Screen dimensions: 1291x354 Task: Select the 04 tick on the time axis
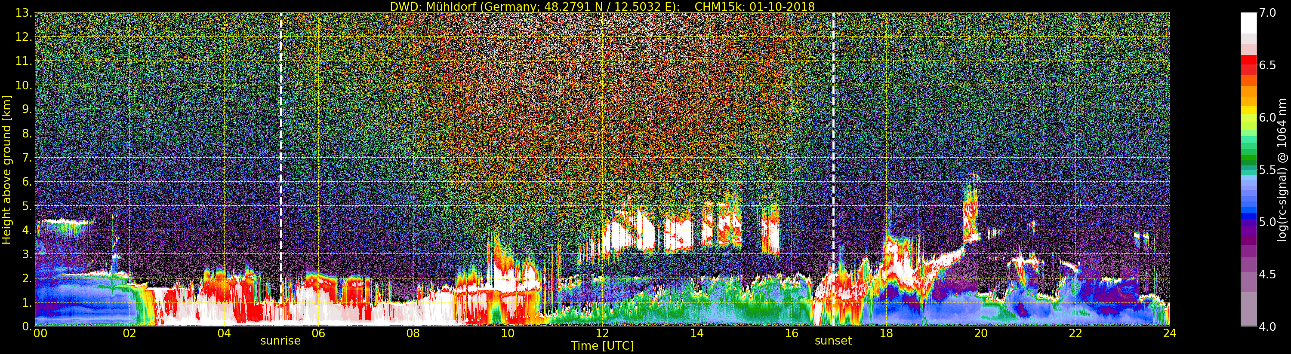tap(224, 333)
